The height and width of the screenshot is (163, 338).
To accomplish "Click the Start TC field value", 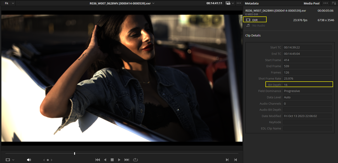I will coord(307,47).
